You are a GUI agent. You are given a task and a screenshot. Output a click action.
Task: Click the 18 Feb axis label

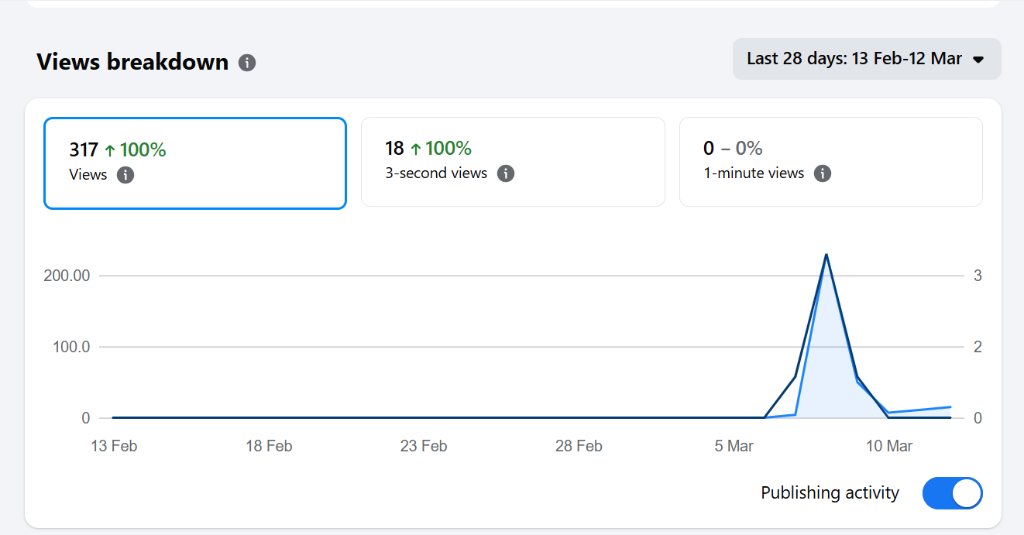269,446
